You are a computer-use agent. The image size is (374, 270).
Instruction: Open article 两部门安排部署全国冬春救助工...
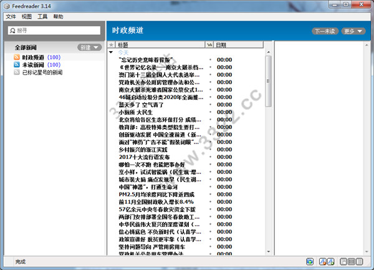[159, 216]
